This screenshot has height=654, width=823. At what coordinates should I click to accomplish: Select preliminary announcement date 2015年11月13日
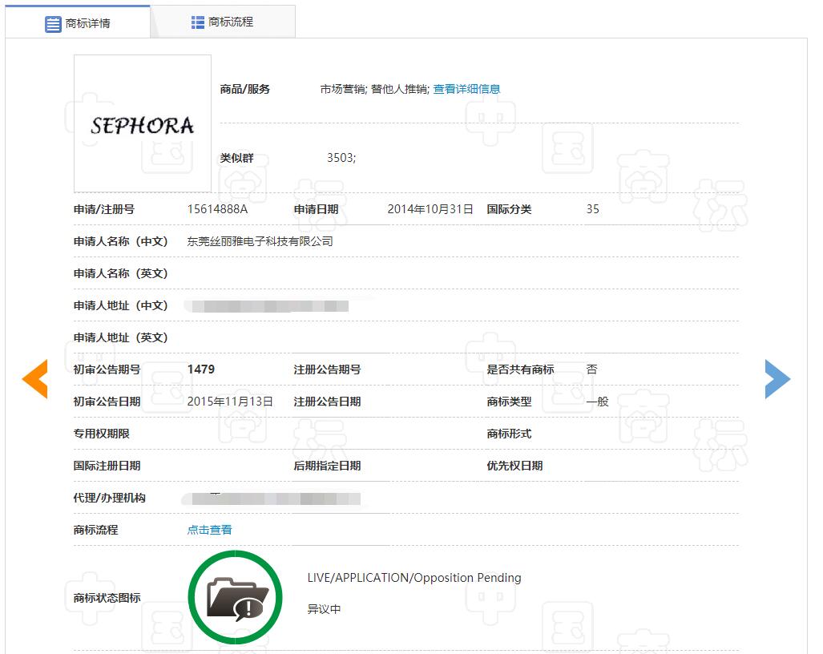coord(230,402)
